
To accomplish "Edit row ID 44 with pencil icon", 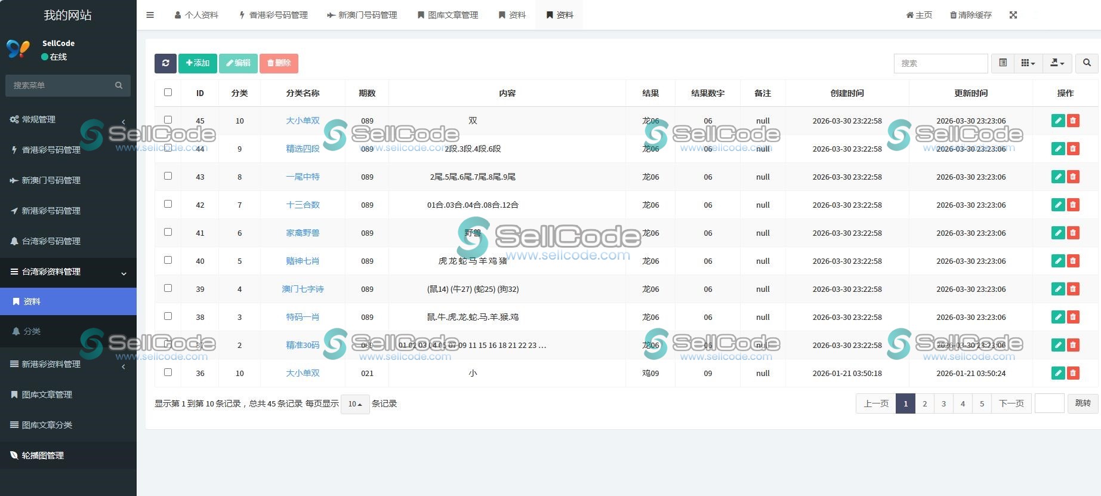I will [x=1058, y=149].
